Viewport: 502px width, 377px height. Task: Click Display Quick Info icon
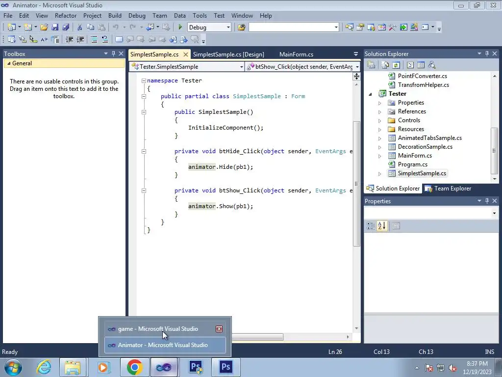pos(33,39)
